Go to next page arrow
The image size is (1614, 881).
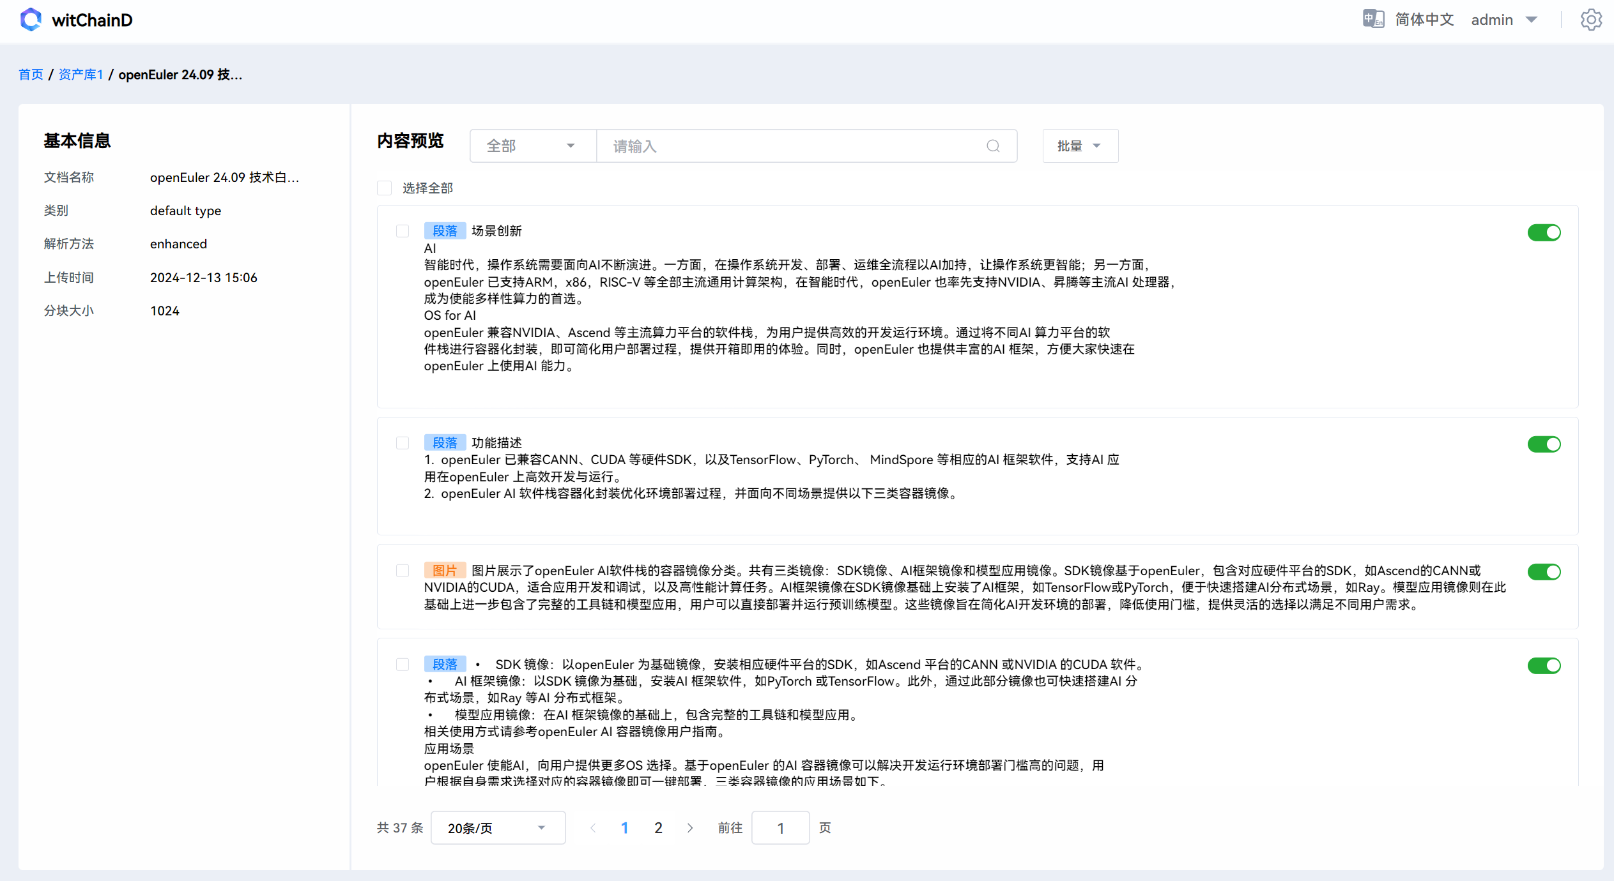pyautogui.click(x=690, y=828)
